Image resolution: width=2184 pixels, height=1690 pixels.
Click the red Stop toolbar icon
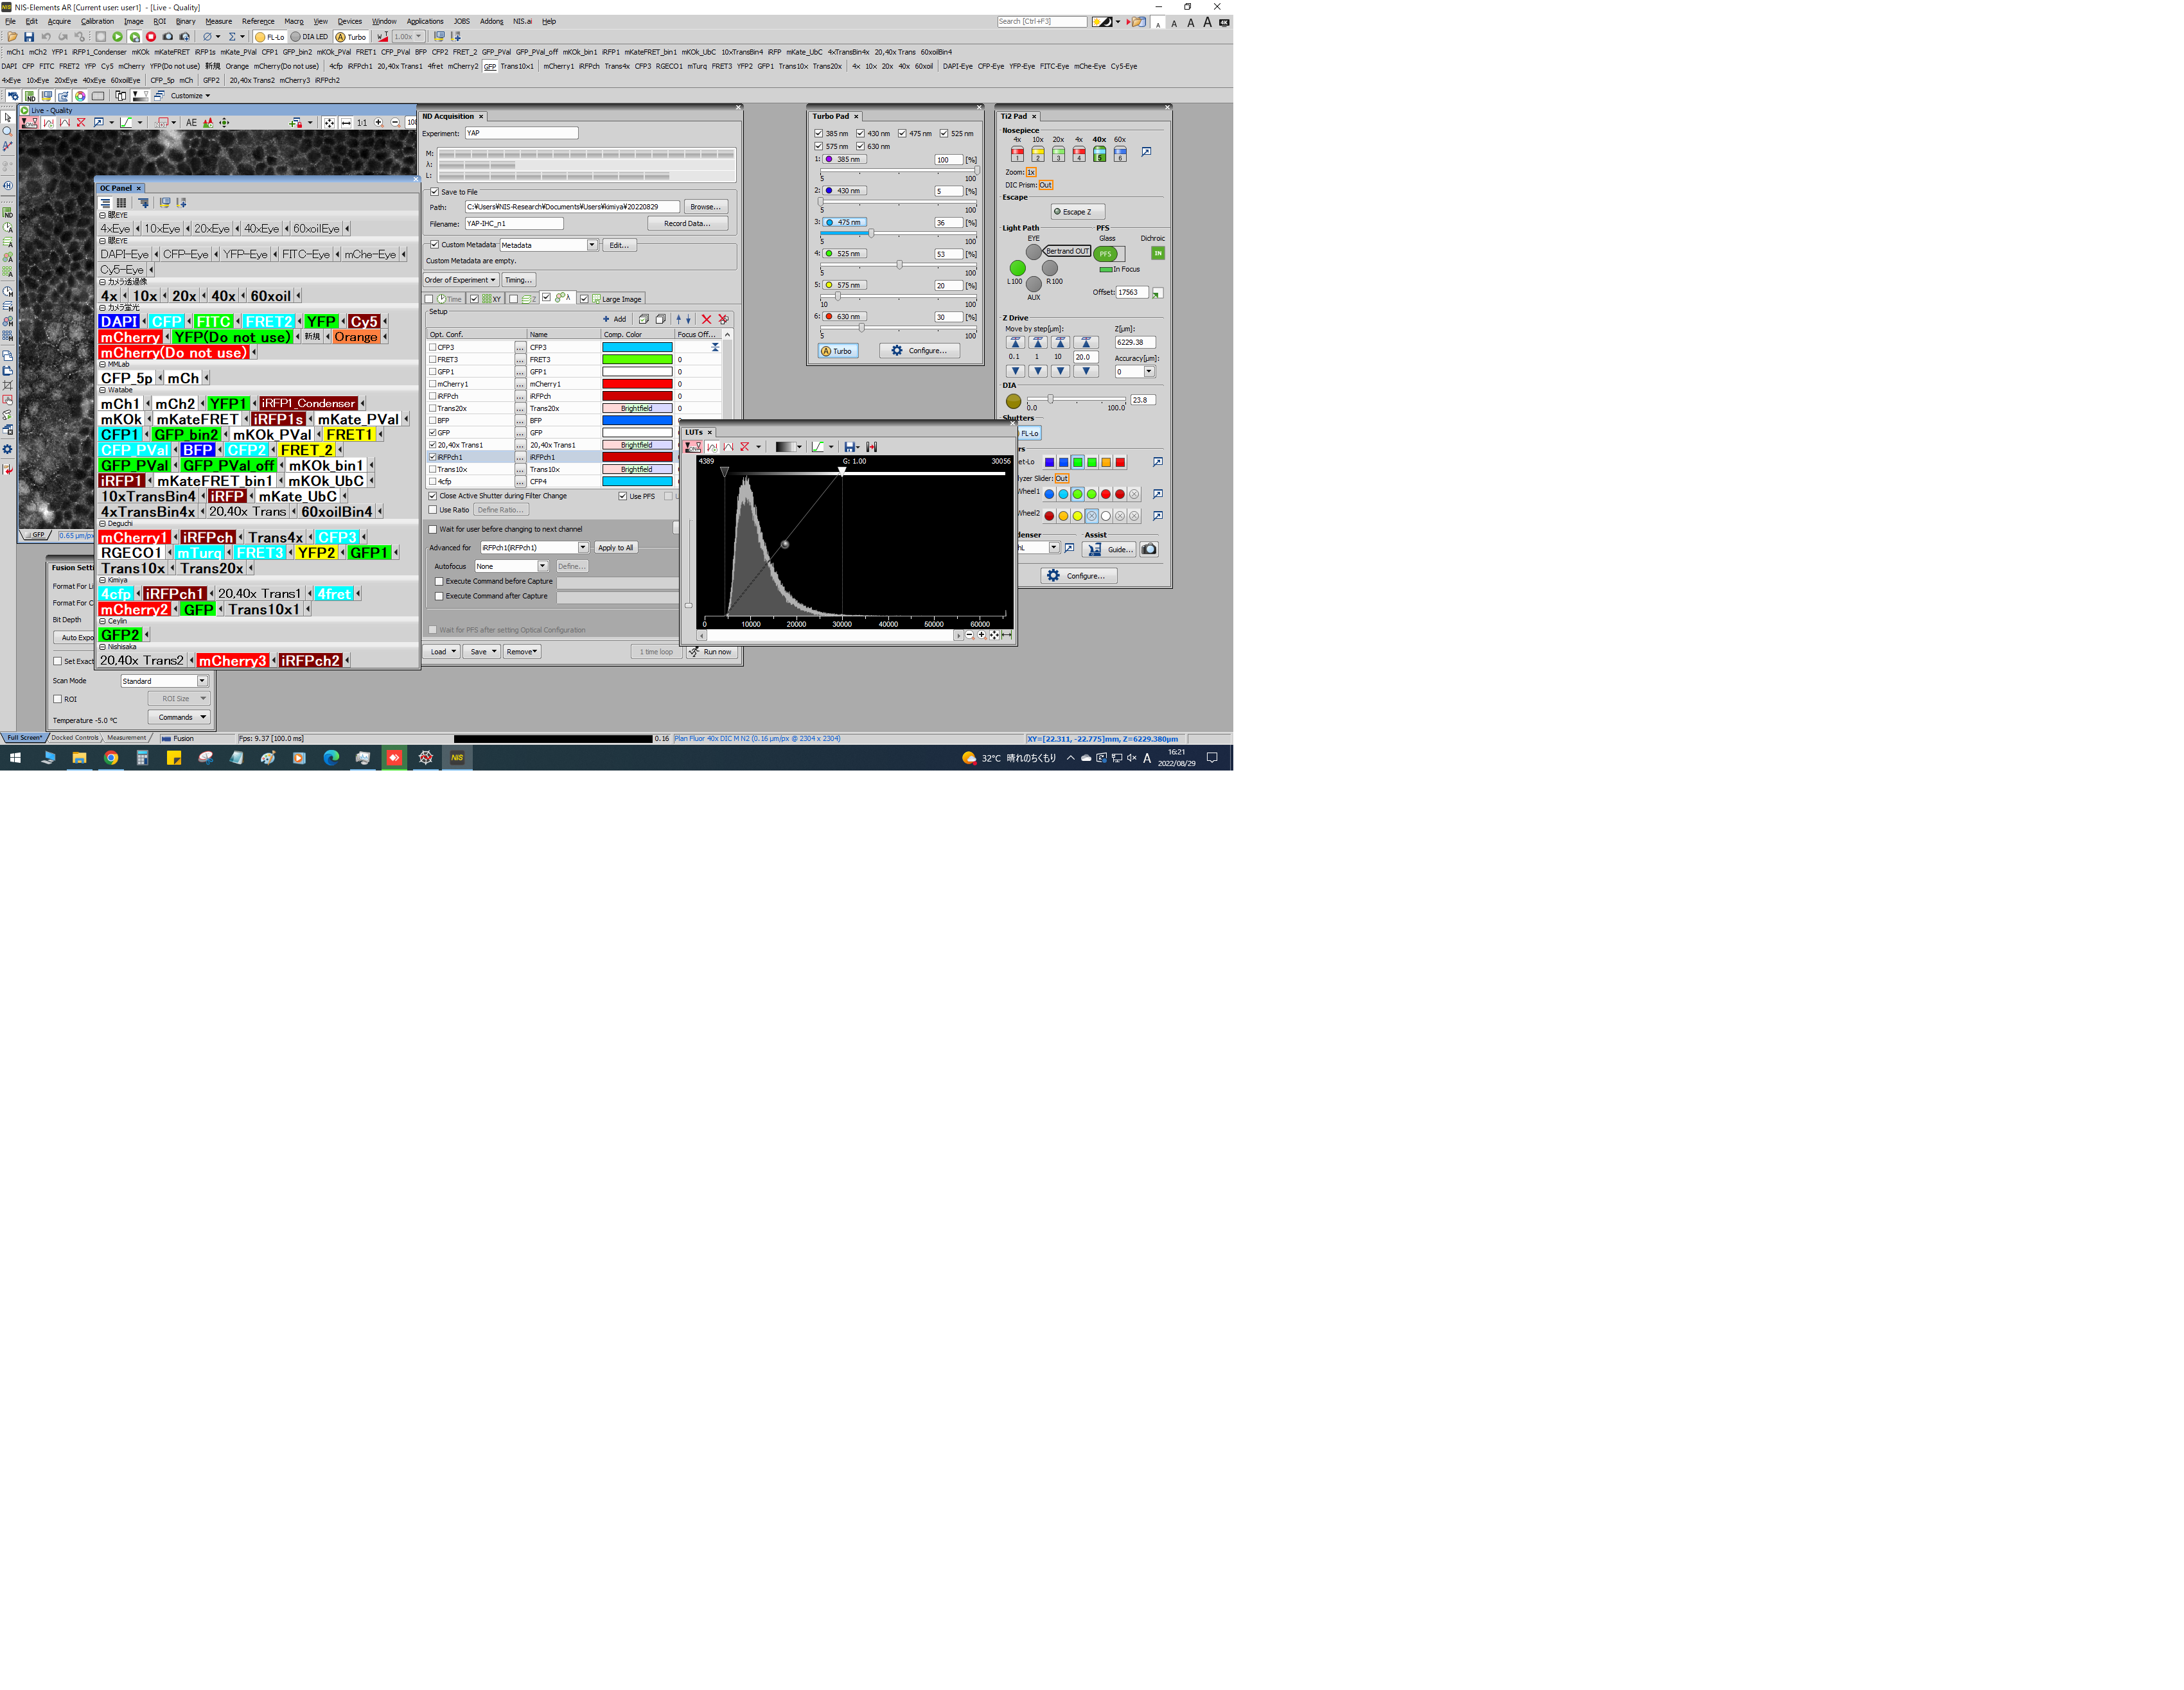coord(151,37)
